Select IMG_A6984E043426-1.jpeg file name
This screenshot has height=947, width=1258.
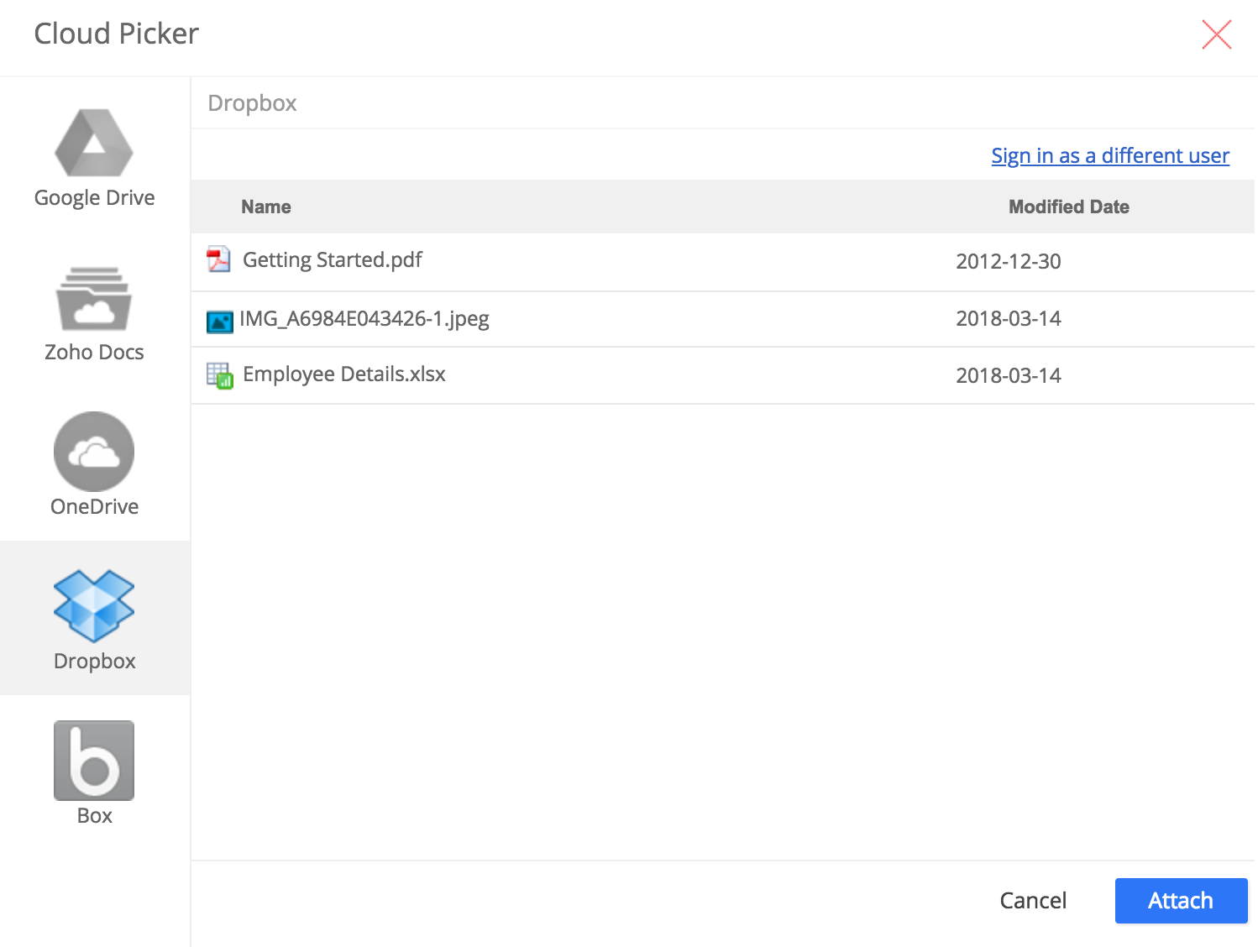(364, 319)
